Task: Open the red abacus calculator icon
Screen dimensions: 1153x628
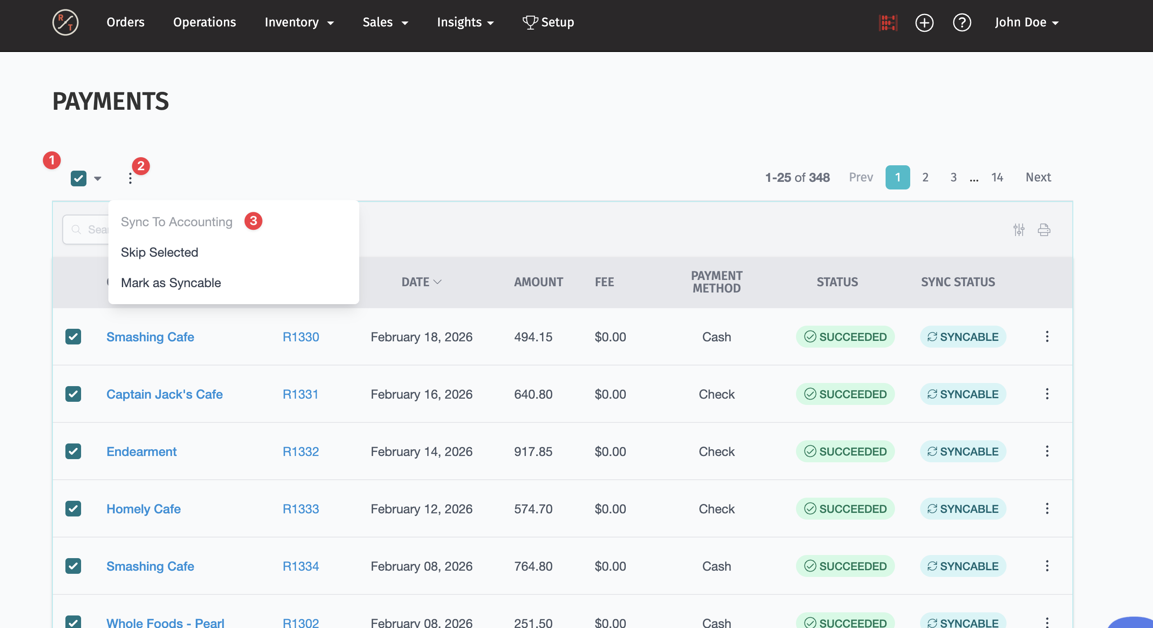Action: click(x=888, y=22)
